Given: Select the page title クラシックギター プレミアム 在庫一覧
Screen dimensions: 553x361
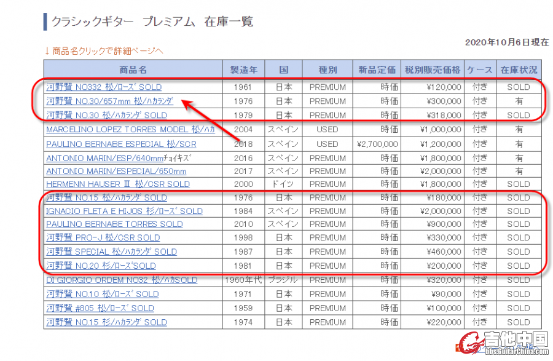Looking at the screenshot, I should pyautogui.click(x=152, y=22).
